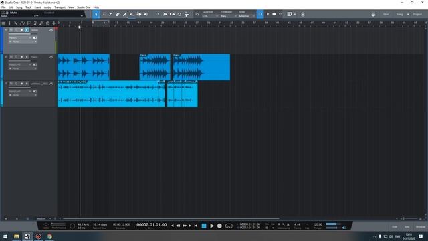Click the question mark info icon
Screen dimensions: 428x241
[158, 14]
